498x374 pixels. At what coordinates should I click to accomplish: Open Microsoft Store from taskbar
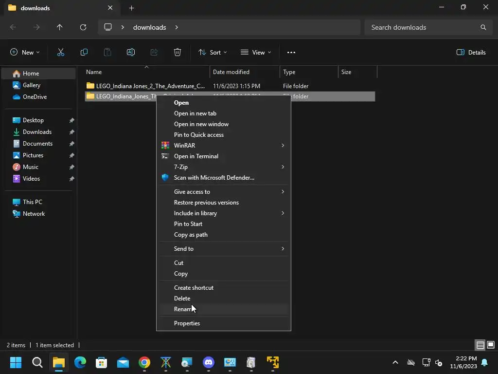[x=101, y=362]
